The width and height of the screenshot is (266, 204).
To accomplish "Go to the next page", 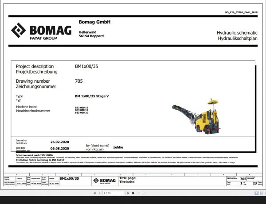I will [x=128, y=193].
